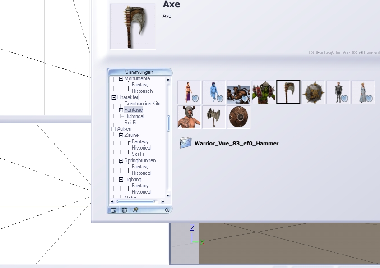This screenshot has height=268, width=380.
Task: Click the small Axe description text
Action: click(167, 16)
